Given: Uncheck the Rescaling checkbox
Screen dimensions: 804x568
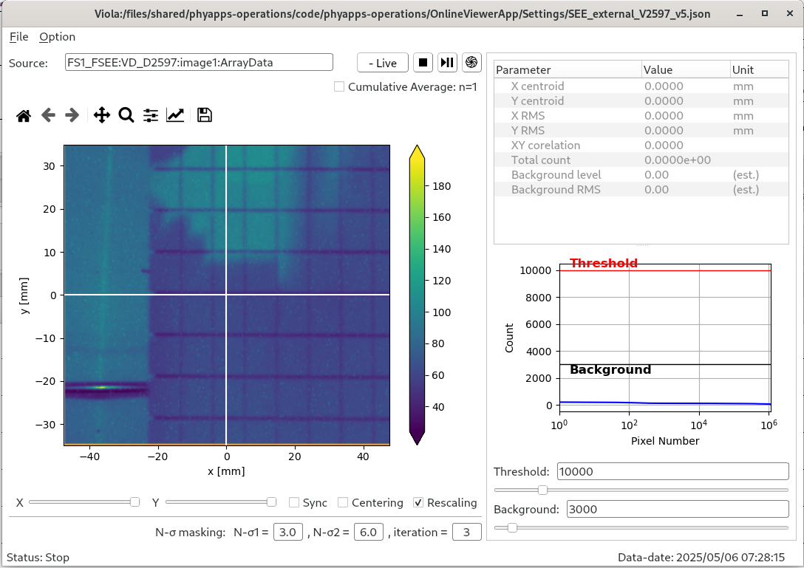Looking at the screenshot, I should pos(418,503).
